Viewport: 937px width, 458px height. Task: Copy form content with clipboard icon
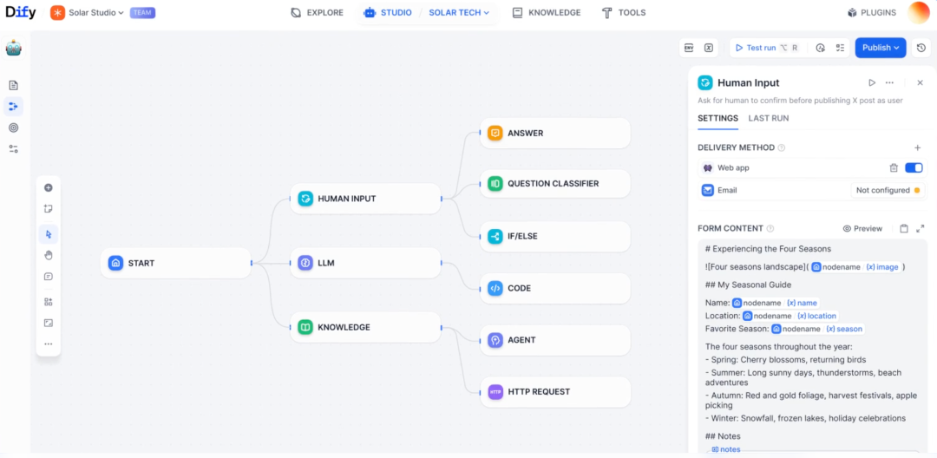point(904,228)
